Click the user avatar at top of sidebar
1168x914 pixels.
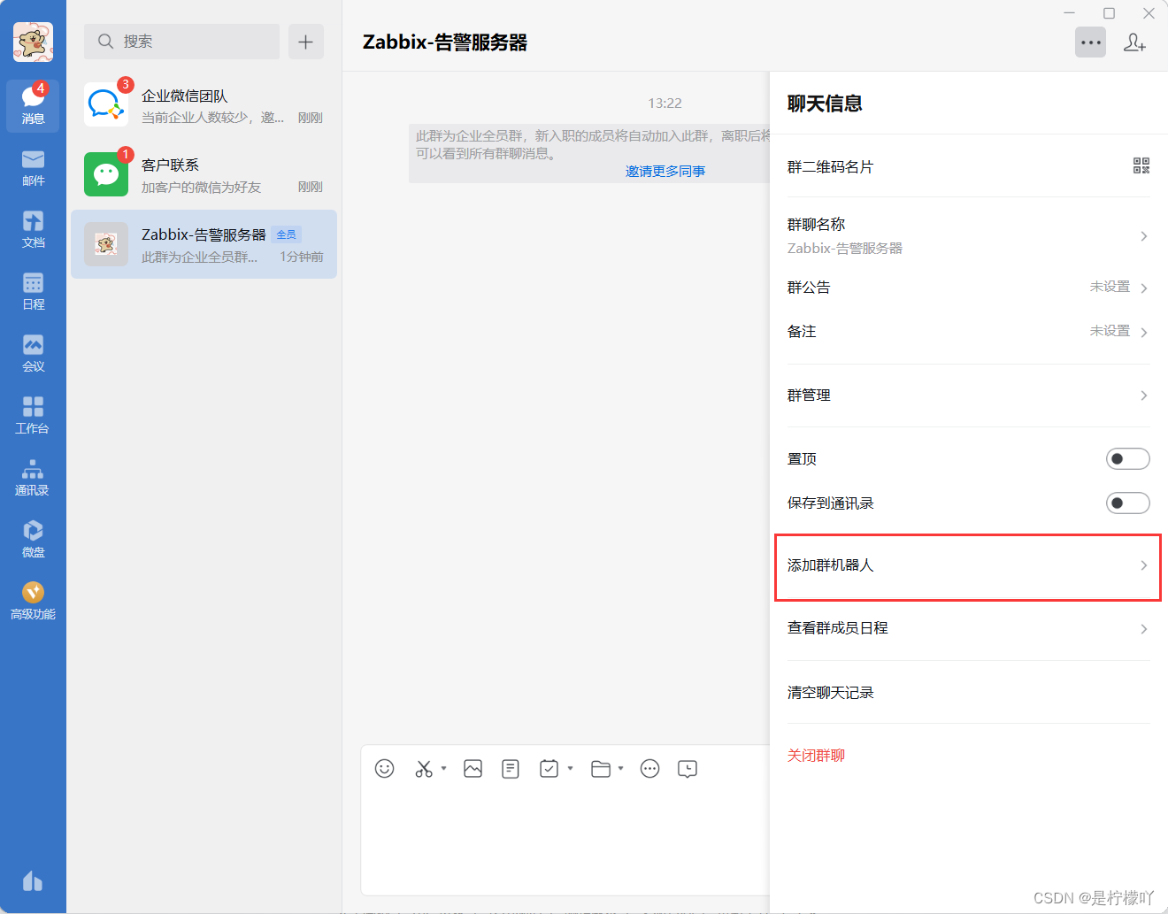[33, 42]
